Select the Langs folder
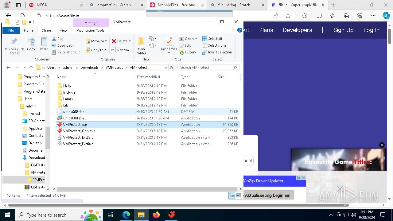Screen dimensions: 393x221 [147, 99]
